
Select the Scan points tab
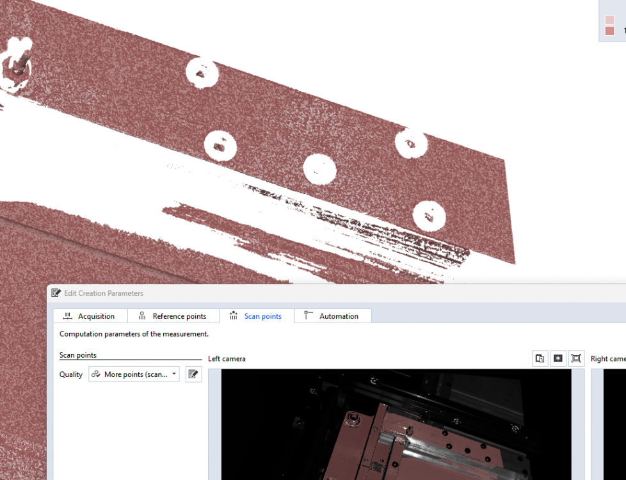click(257, 316)
